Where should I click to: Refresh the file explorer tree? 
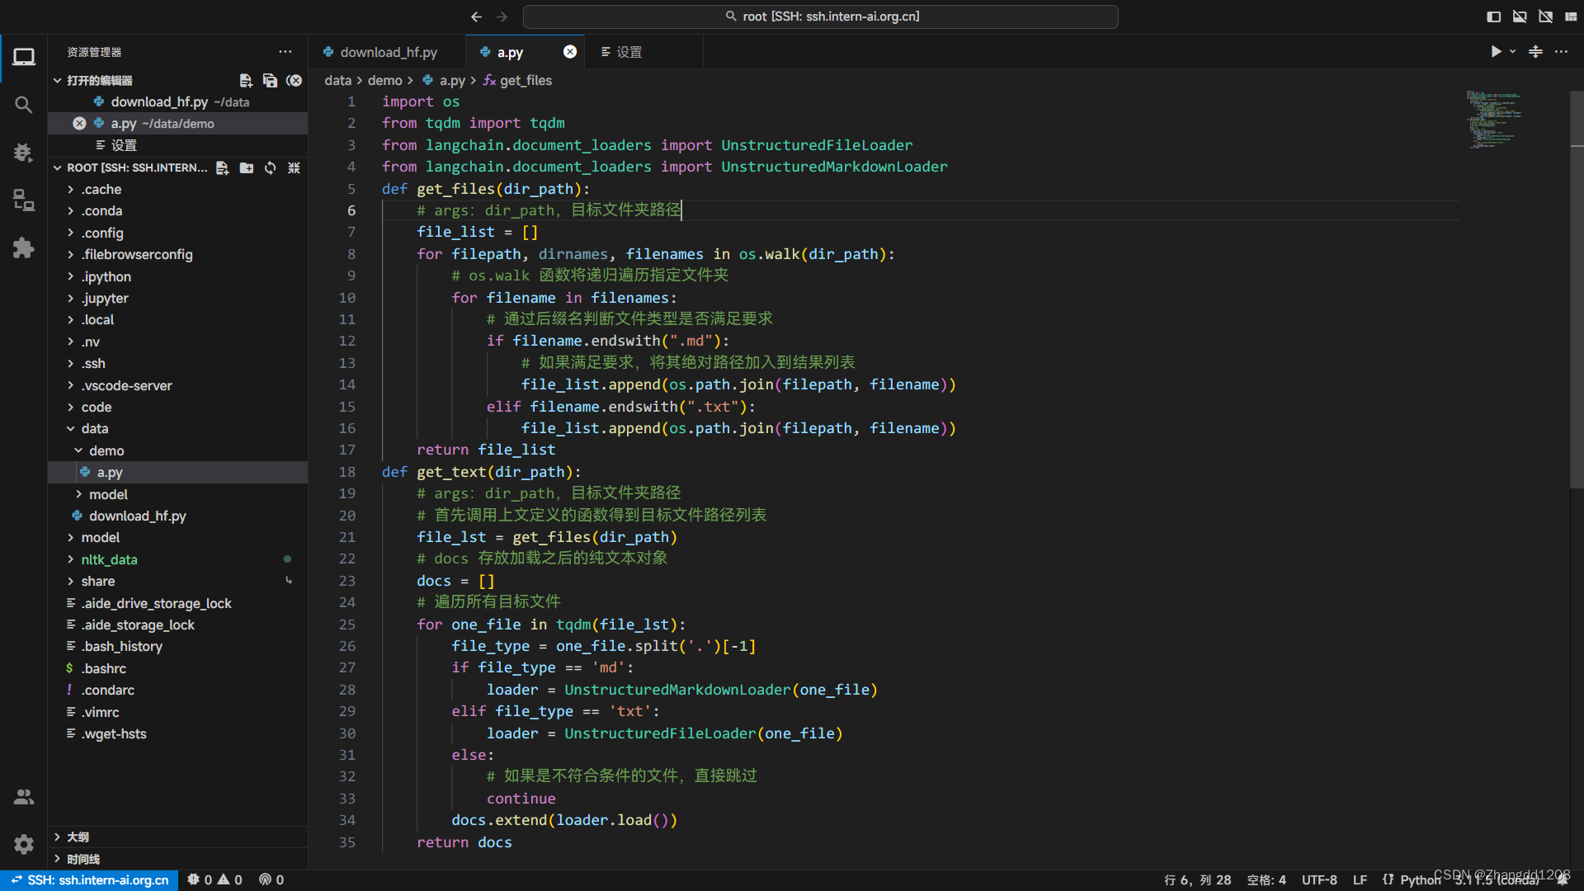point(270,167)
